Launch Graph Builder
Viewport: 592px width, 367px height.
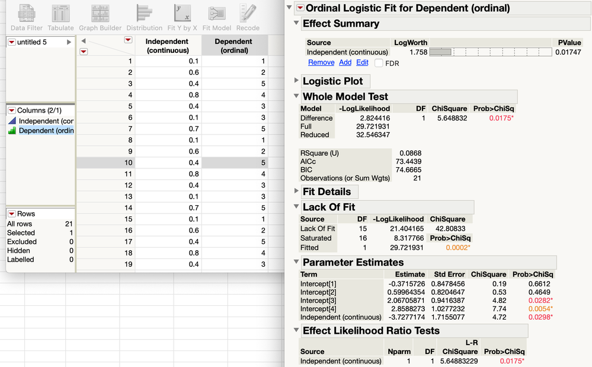pos(100,18)
